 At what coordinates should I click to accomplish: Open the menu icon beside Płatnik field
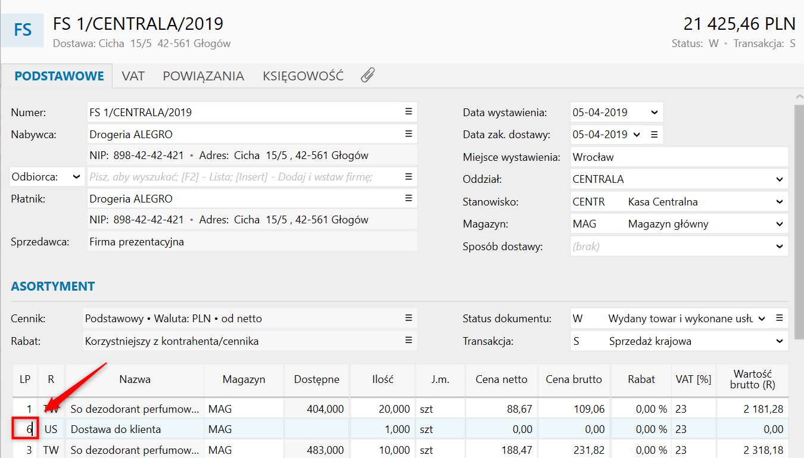coord(409,198)
